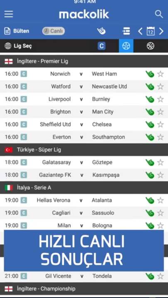
Task: Open the betting hand icon in toolbar
Action: point(101,31)
